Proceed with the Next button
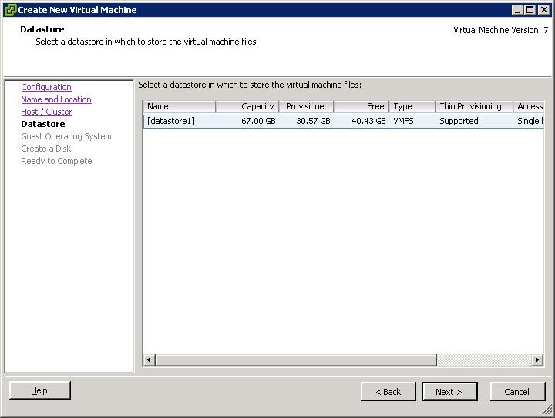555x418 pixels. pyautogui.click(x=450, y=392)
